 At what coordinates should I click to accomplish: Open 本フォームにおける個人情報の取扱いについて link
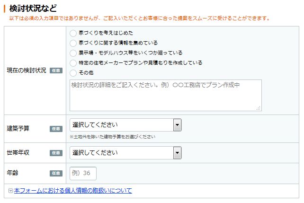tap(73, 191)
